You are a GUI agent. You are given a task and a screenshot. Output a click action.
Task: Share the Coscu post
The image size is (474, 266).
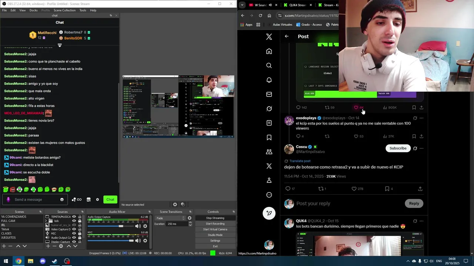[x=420, y=189]
